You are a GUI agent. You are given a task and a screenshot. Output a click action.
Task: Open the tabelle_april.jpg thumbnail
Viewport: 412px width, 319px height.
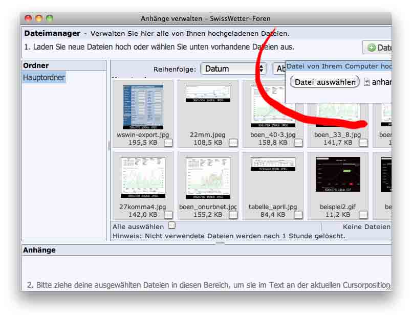point(273,164)
